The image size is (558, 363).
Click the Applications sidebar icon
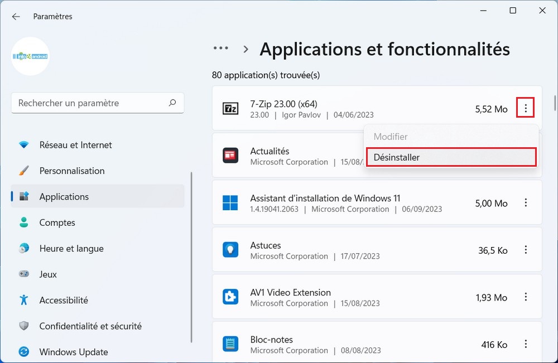(x=24, y=196)
